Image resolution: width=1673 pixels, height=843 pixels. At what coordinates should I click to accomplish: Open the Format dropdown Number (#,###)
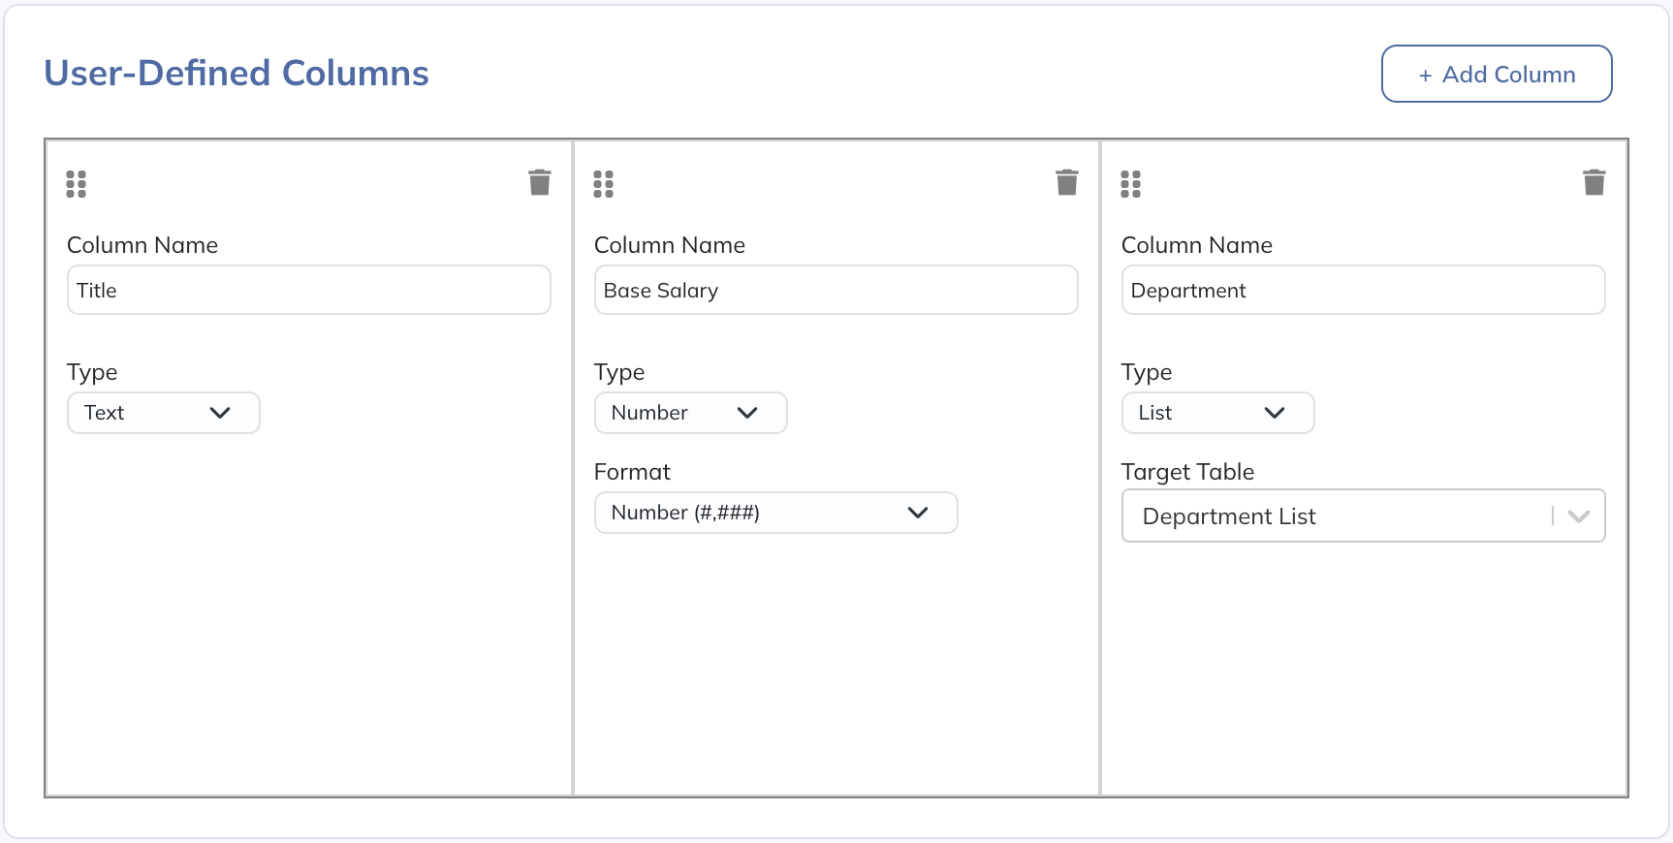(775, 513)
